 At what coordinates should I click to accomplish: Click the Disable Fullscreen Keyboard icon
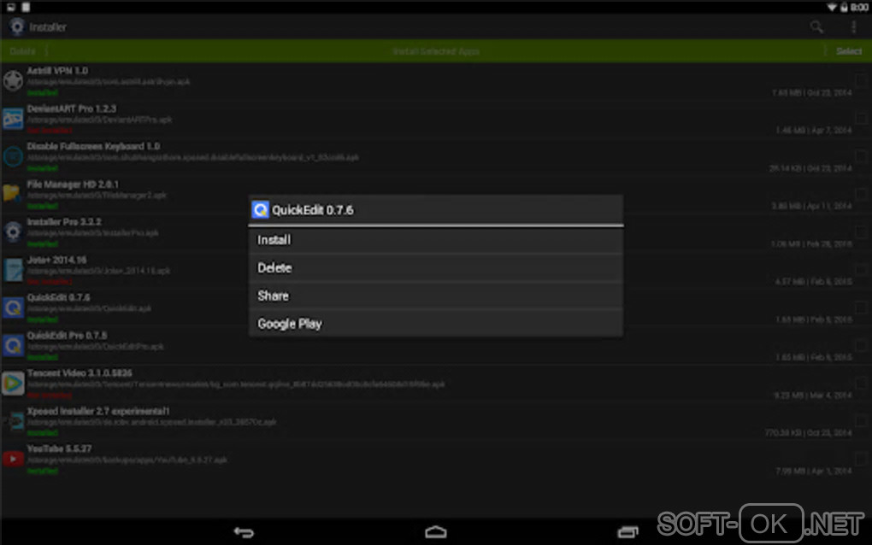[x=13, y=156]
